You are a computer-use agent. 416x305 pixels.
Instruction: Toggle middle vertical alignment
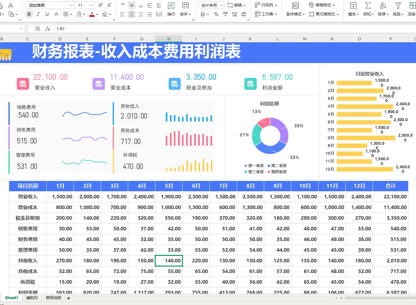[x=132, y=5]
